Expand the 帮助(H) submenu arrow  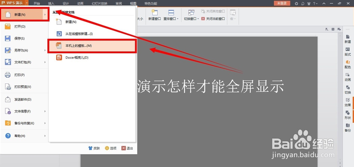(45, 136)
